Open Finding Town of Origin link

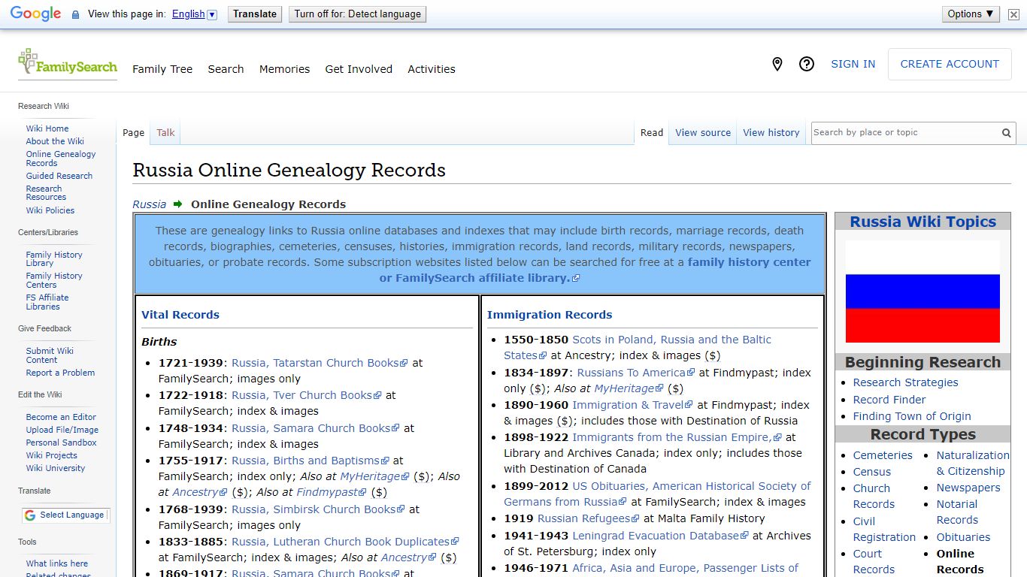(x=912, y=416)
